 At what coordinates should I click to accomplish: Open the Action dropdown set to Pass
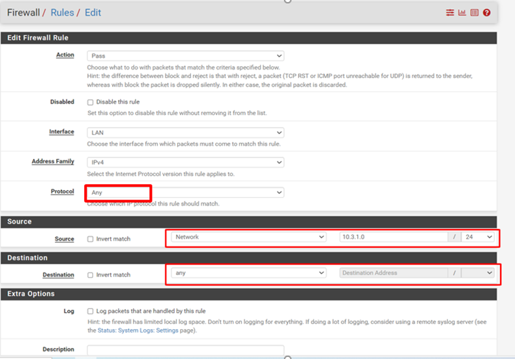point(185,56)
